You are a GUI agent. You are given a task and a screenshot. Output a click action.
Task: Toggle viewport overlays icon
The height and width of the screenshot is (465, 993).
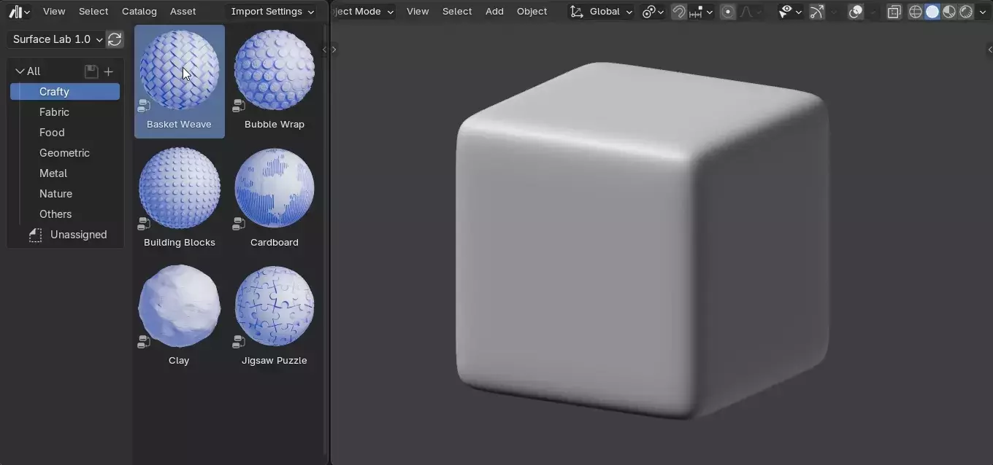(x=856, y=12)
